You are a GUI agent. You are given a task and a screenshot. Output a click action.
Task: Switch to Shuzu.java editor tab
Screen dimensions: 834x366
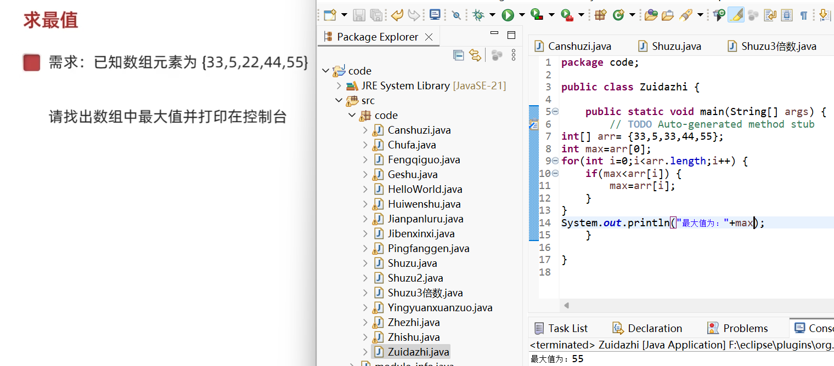(x=669, y=46)
